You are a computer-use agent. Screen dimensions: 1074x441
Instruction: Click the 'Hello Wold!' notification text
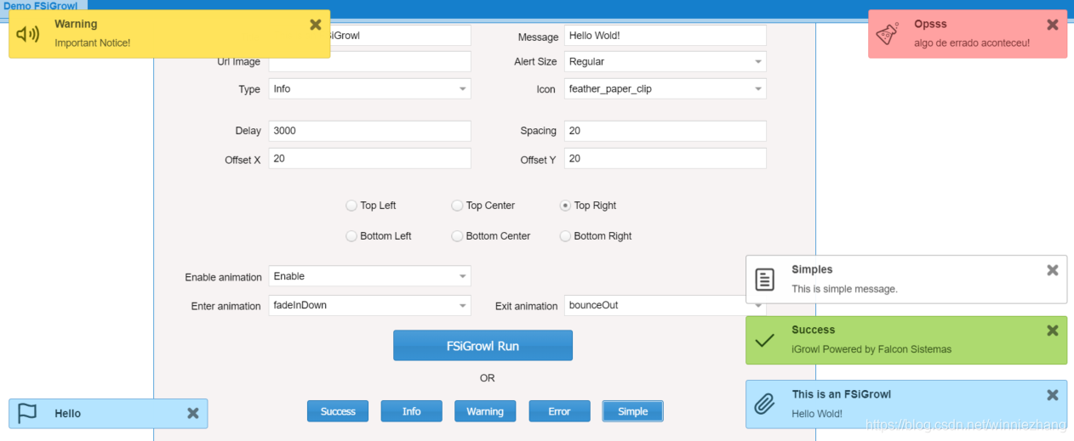[x=817, y=414]
